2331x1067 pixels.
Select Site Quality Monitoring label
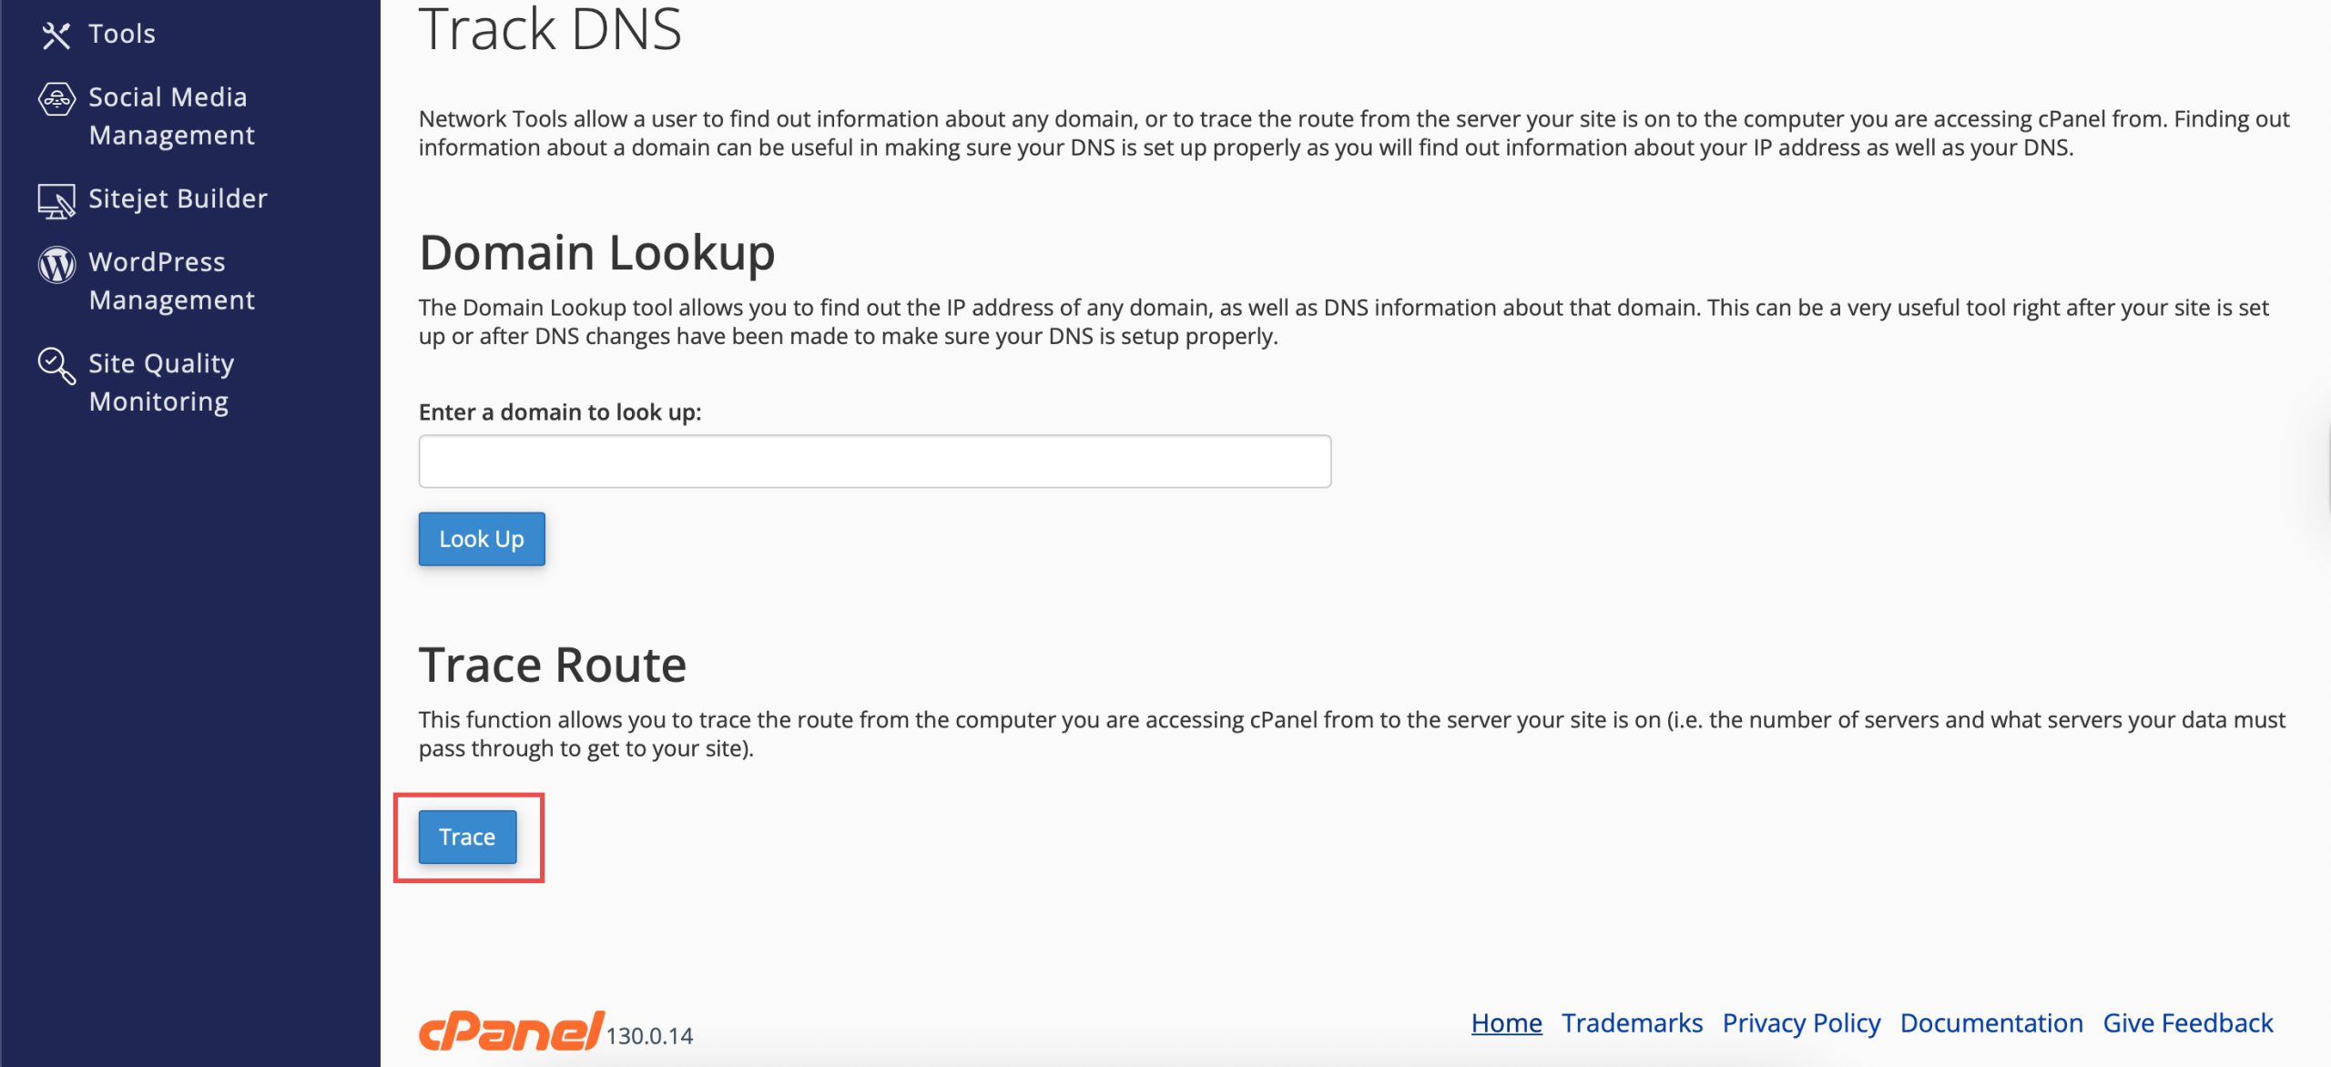161,382
